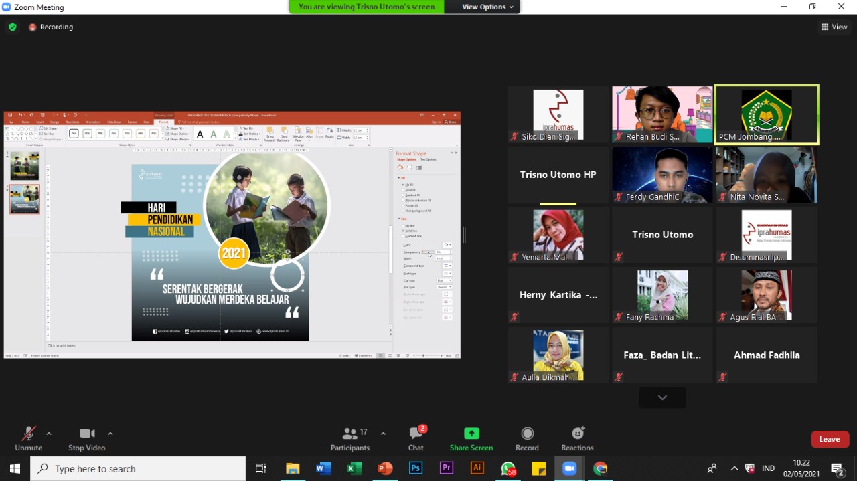The width and height of the screenshot is (857, 481).
Task: Click the green encryption shield icon
Action: 13,27
